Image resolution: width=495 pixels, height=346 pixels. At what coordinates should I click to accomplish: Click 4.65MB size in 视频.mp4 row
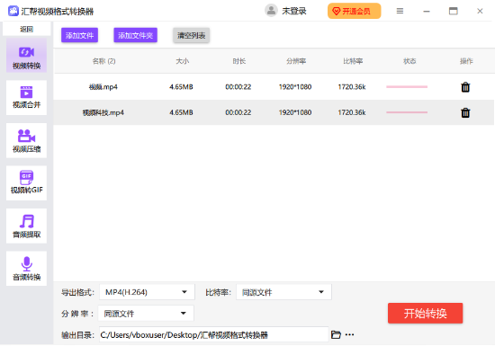coord(181,86)
